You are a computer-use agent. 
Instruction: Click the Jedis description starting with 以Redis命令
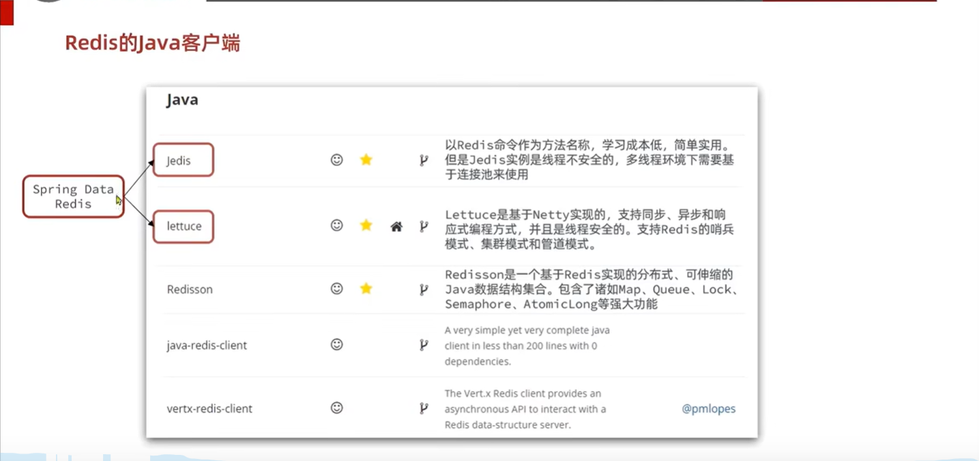tap(589, 160)
